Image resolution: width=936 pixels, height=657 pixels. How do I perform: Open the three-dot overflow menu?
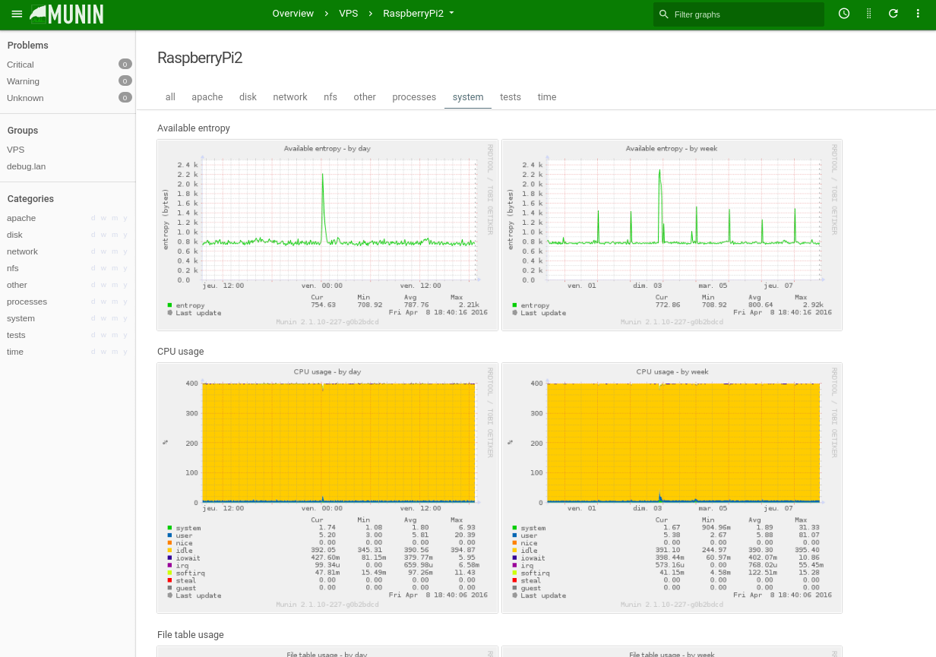pos(918,14)
